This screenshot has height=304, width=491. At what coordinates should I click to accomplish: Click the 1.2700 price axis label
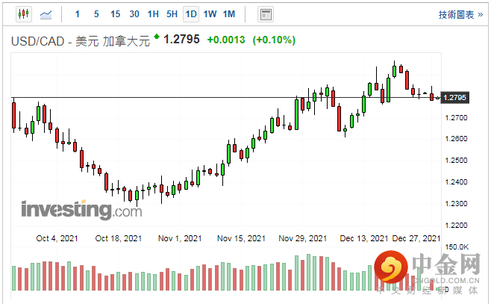456,118
